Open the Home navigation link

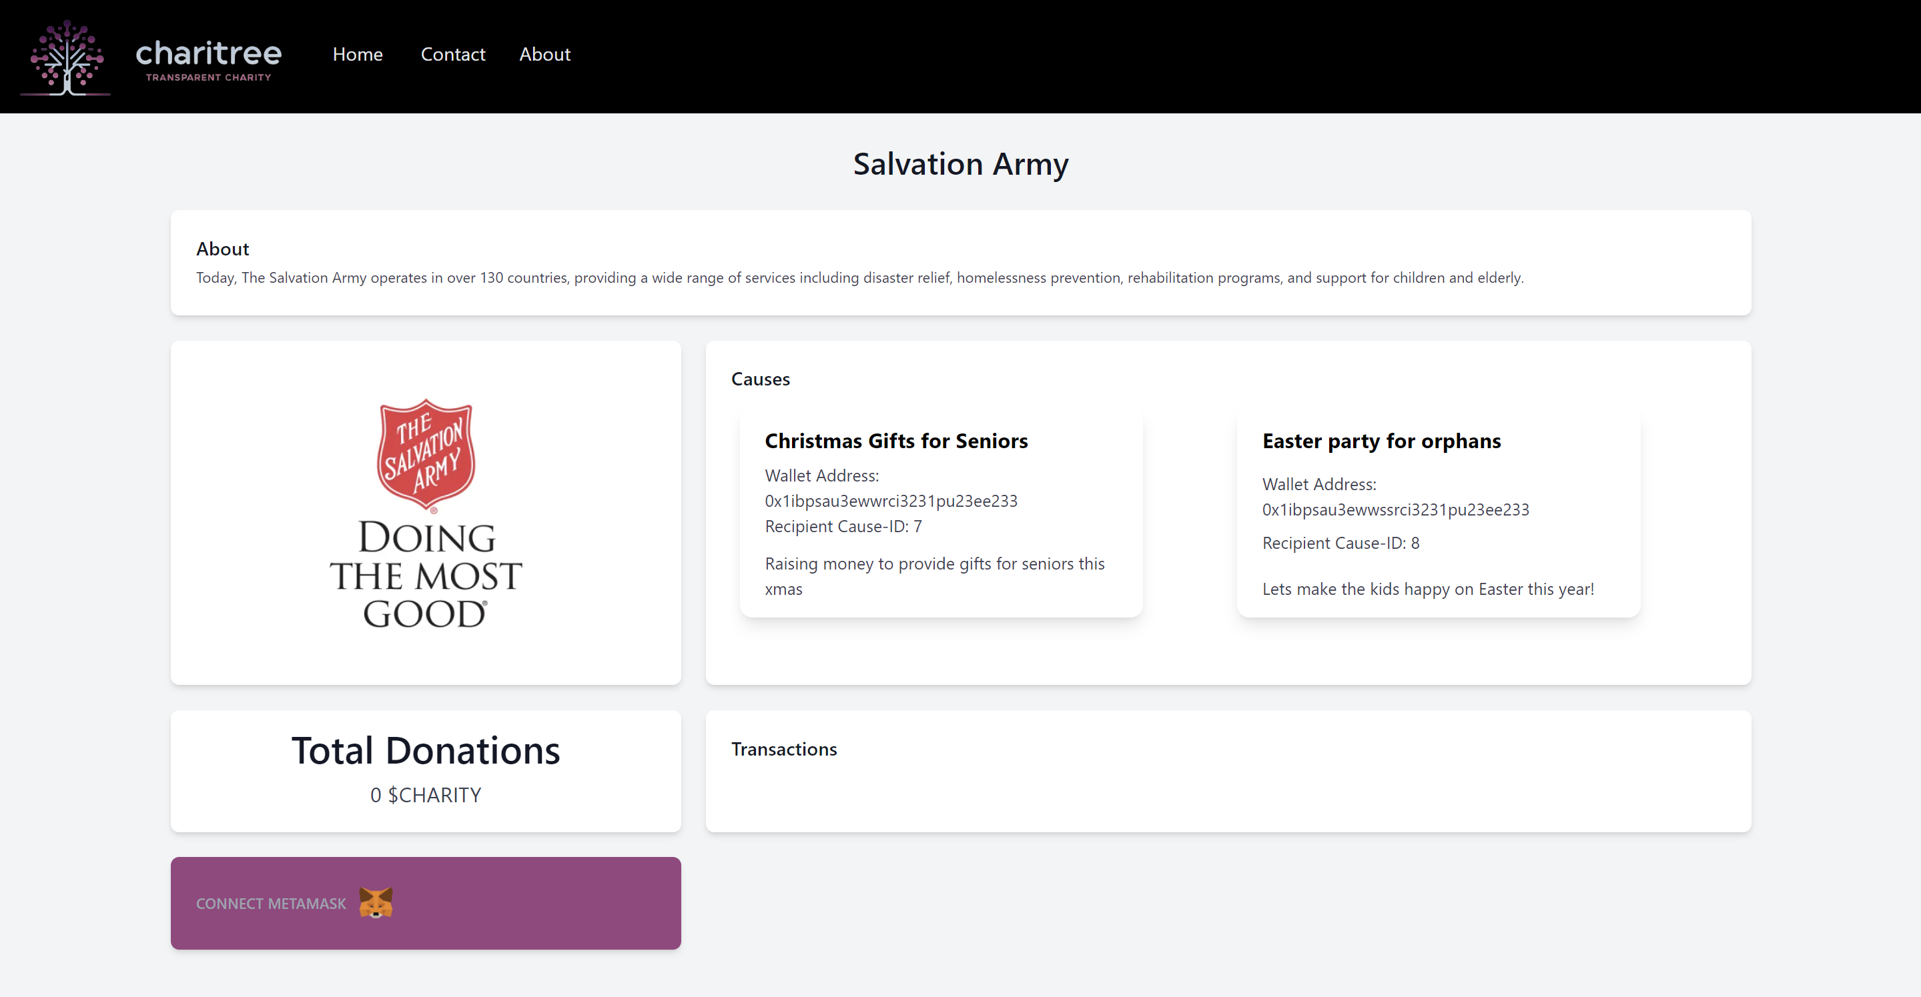[357, 55]
